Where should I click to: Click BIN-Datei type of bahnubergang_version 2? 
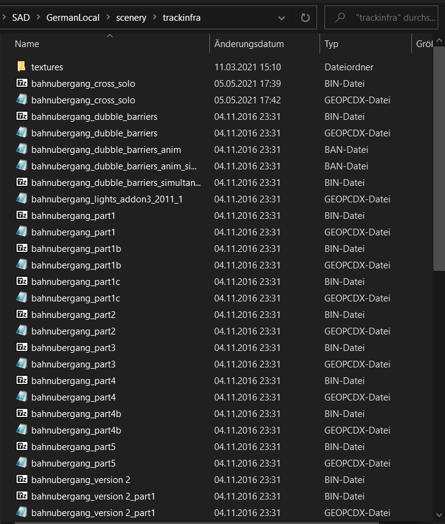(344, 479)
